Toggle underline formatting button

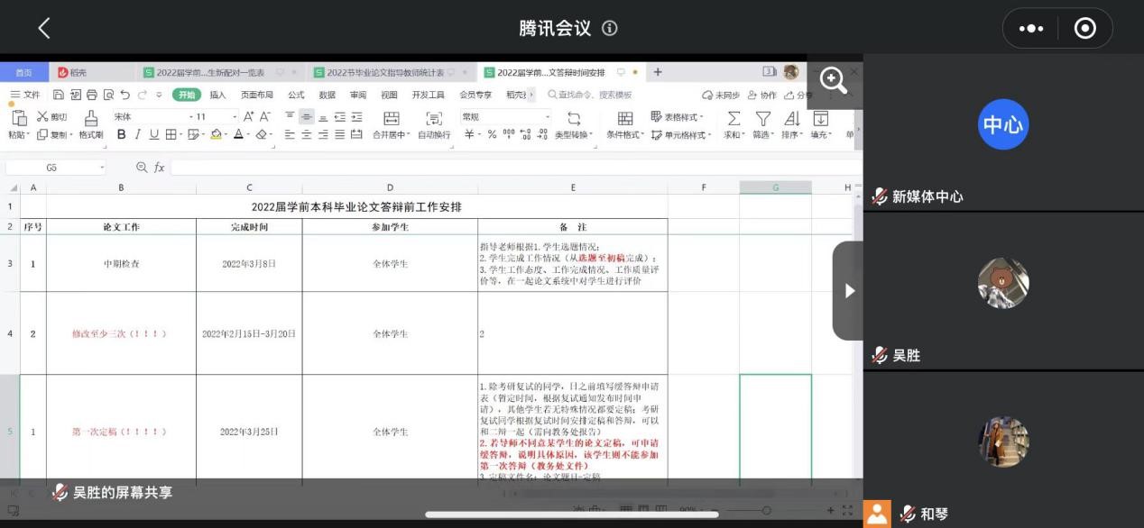(x=154, y=134)
